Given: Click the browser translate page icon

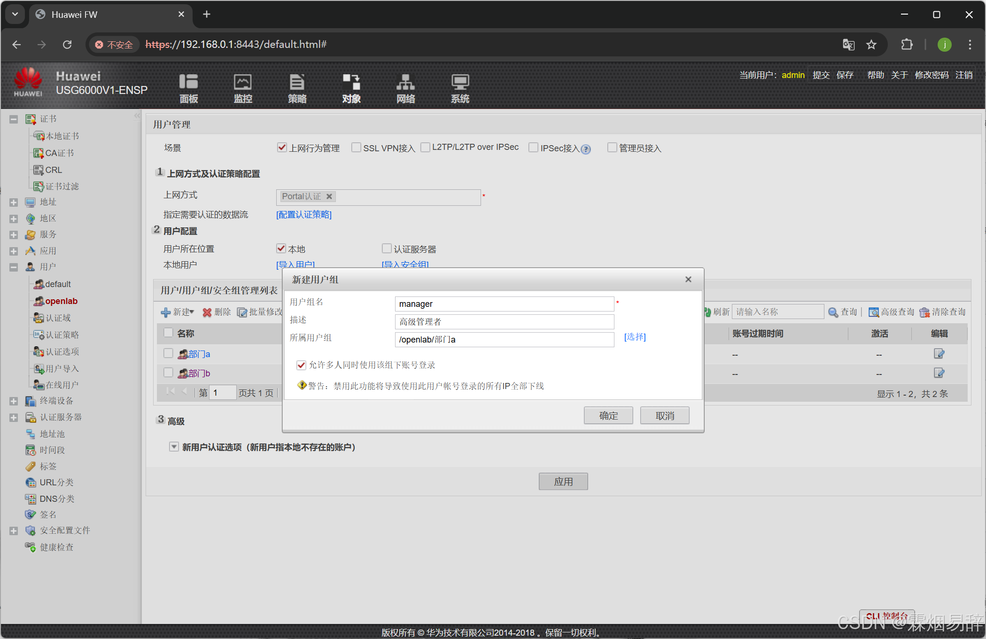Looking at the screenshot, I should (x=848, y=45).
